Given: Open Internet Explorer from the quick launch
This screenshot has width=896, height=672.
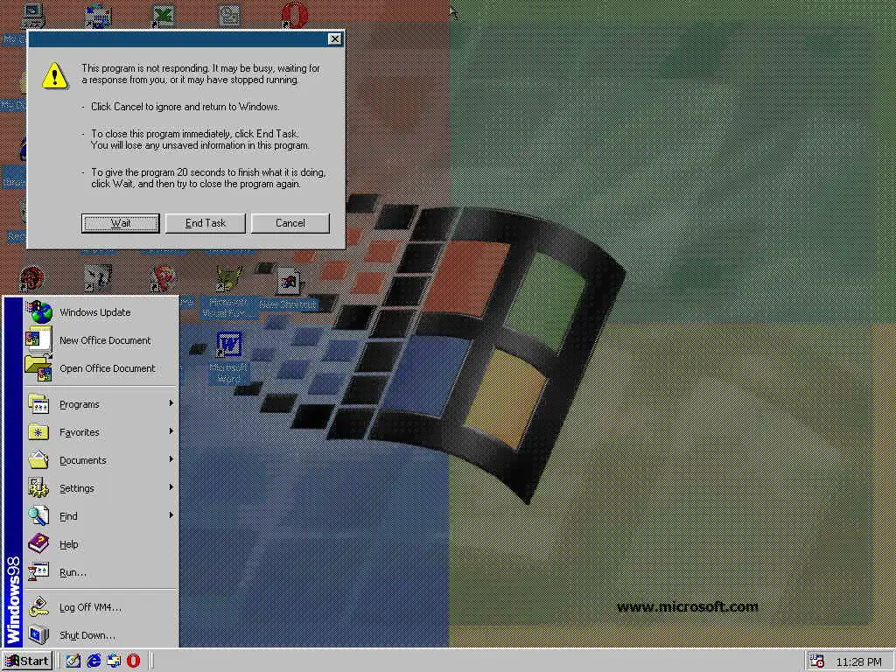Looking at the screenshot, I should (94, 661).
